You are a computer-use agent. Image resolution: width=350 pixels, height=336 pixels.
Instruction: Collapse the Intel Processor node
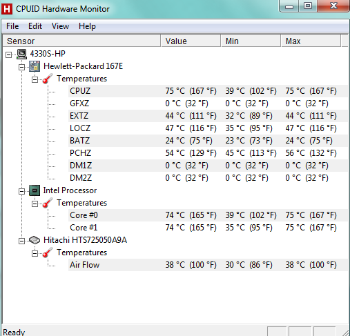(x=21, y=191)
